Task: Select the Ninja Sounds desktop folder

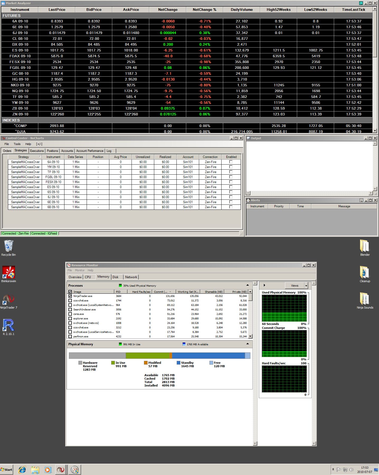Action: point(365,301)
